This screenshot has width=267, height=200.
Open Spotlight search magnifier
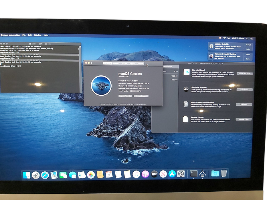click(247, 39)
